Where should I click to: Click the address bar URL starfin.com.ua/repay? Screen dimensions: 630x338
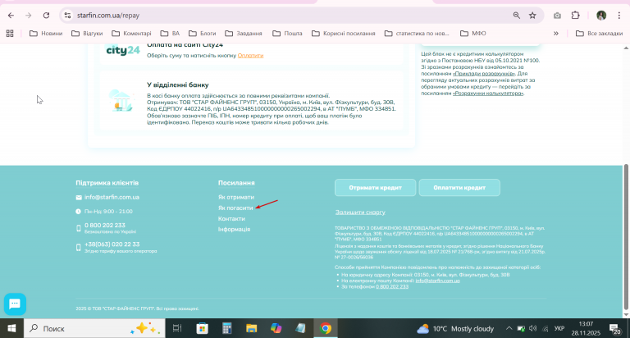[108, 16]
